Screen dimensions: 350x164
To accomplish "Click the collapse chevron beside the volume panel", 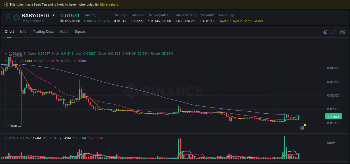I will [6, 138].
